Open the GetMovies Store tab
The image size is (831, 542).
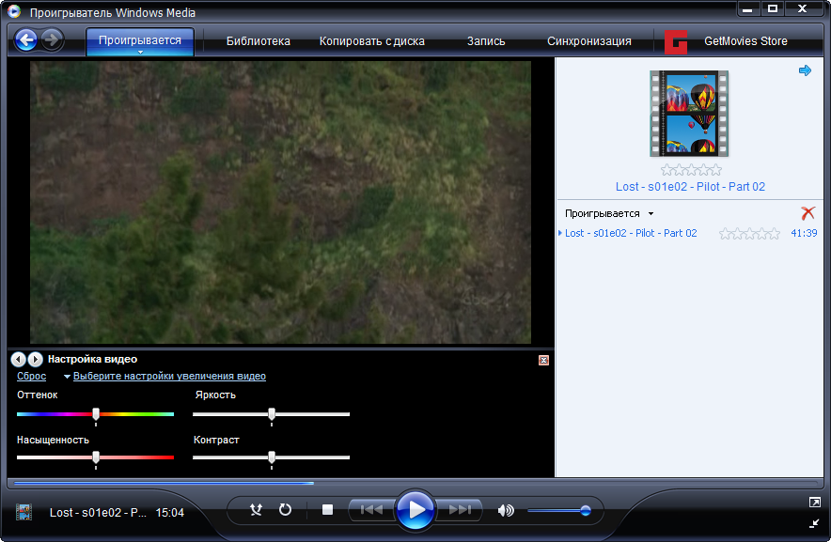pyautogui.click(x=745, y=41)
